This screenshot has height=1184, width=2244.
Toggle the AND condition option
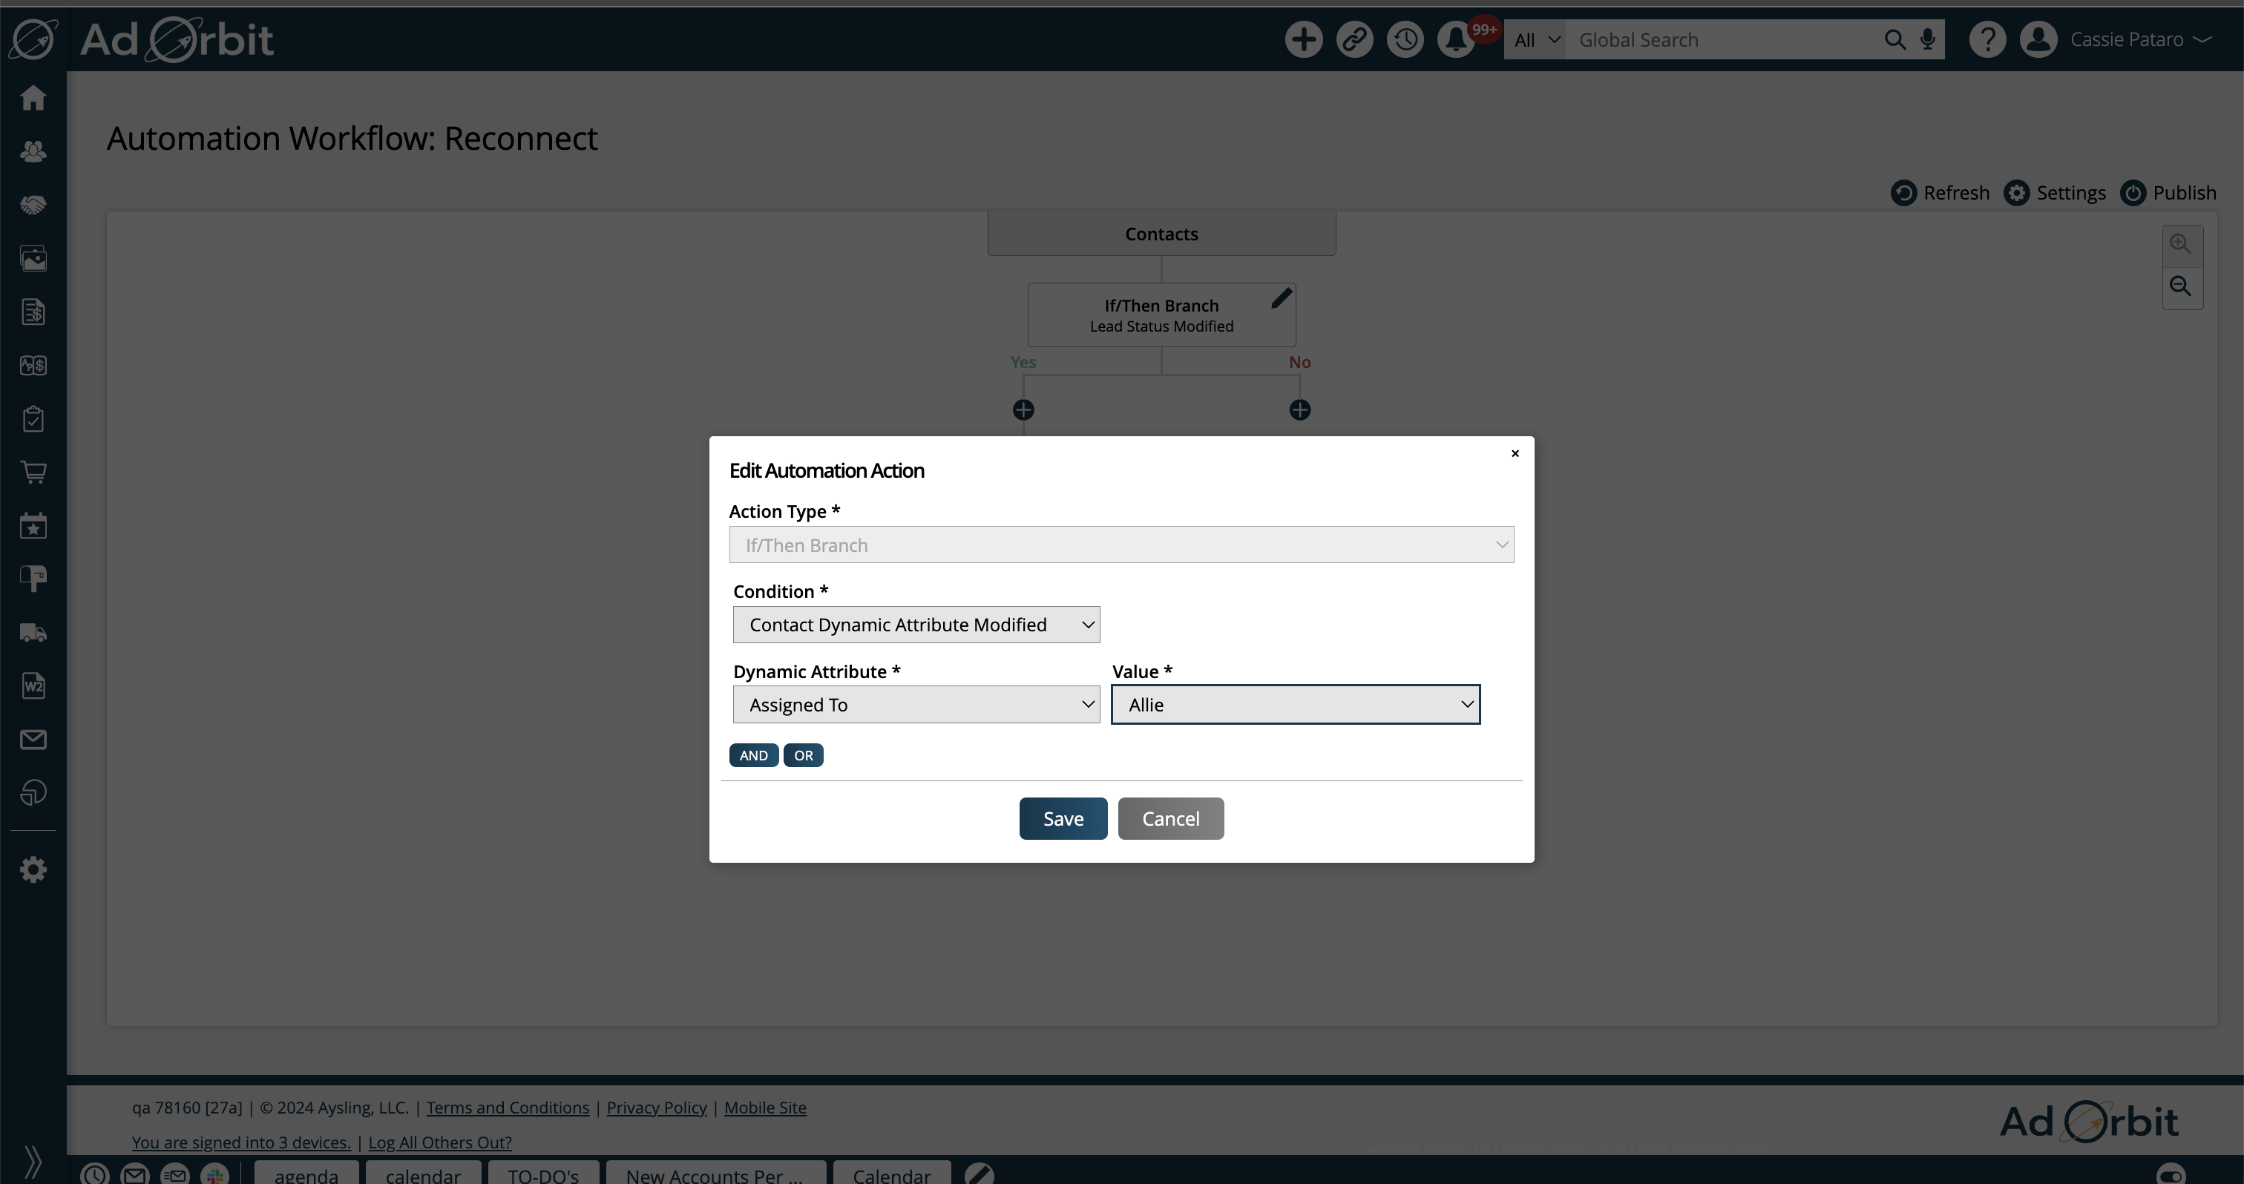(x=752, y=754)
